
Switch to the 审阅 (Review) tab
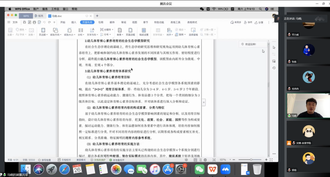click(x=123, y=22)
